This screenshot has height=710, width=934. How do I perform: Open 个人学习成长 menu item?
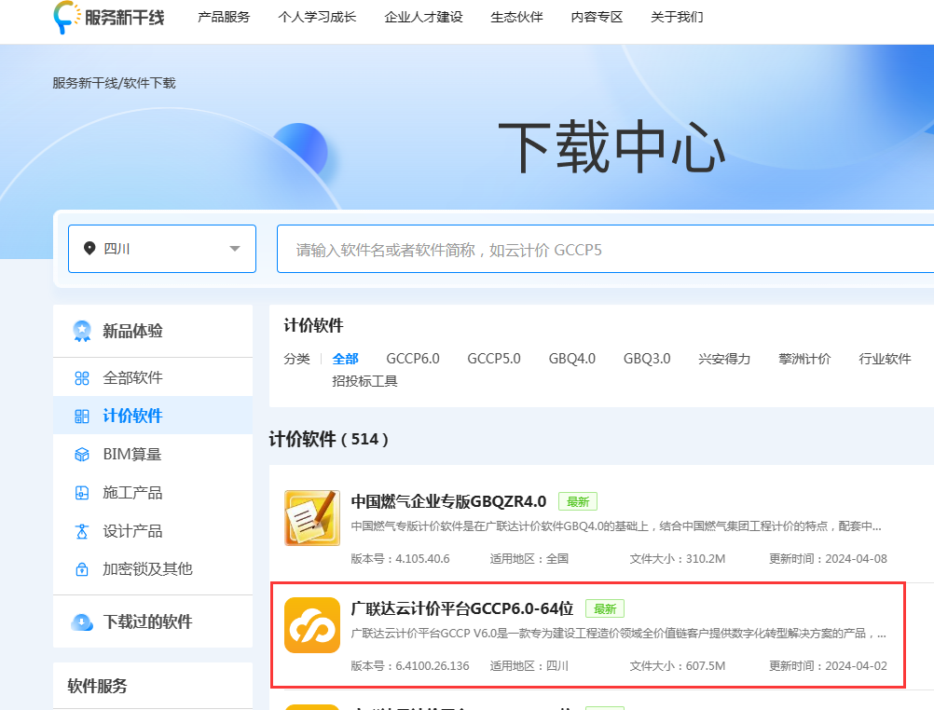317,17
